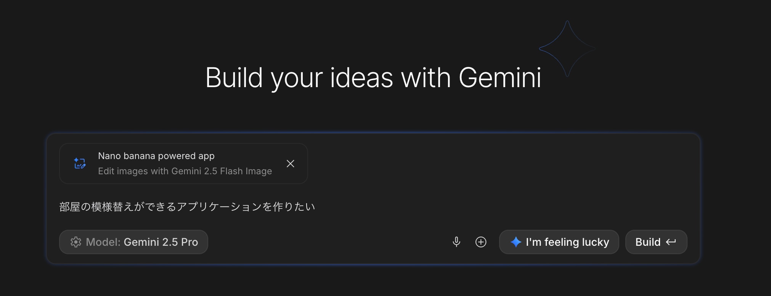Click the blue sparkle icon in lucky button

[516, 242]
